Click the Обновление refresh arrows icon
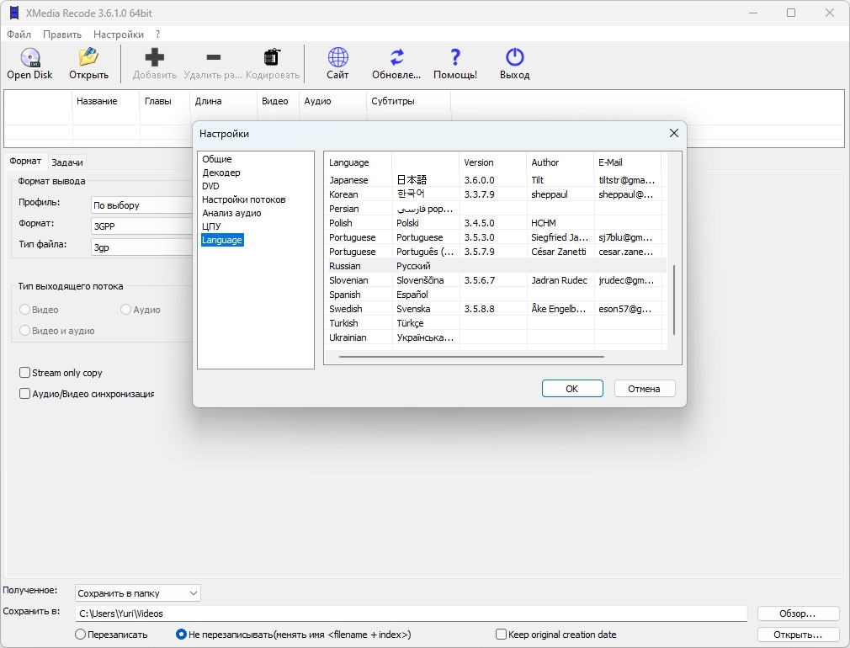Viewport: 850px width, 648px height. [x=396, y=58]
